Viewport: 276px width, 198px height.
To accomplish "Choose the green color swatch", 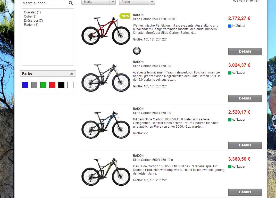I will (43, 85).
